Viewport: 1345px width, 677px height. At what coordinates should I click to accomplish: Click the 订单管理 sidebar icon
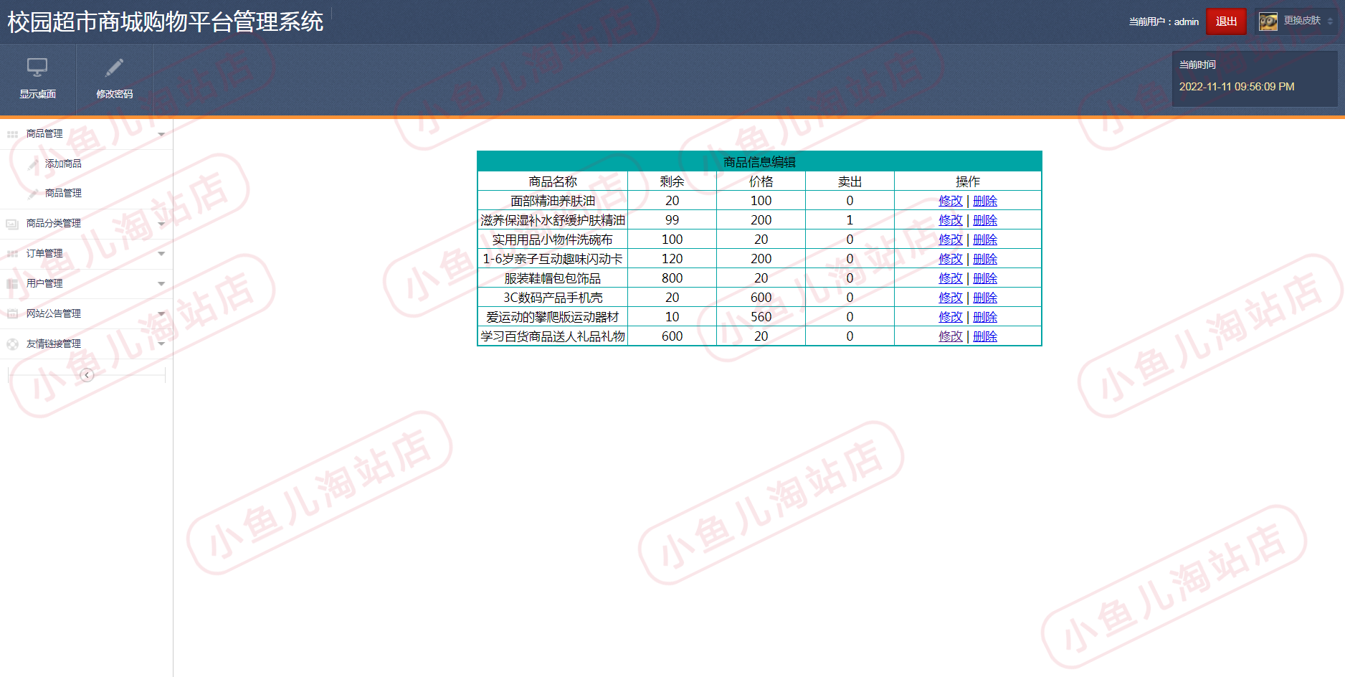coord(12,254)
